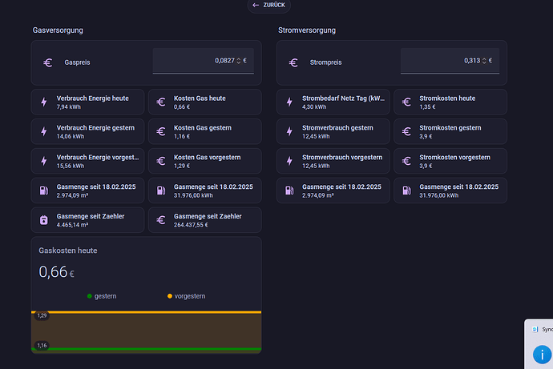Edit the Strompreis value field
Image resolution: width=553 pixels, height=369 pixels.
(x=450, y=61)
